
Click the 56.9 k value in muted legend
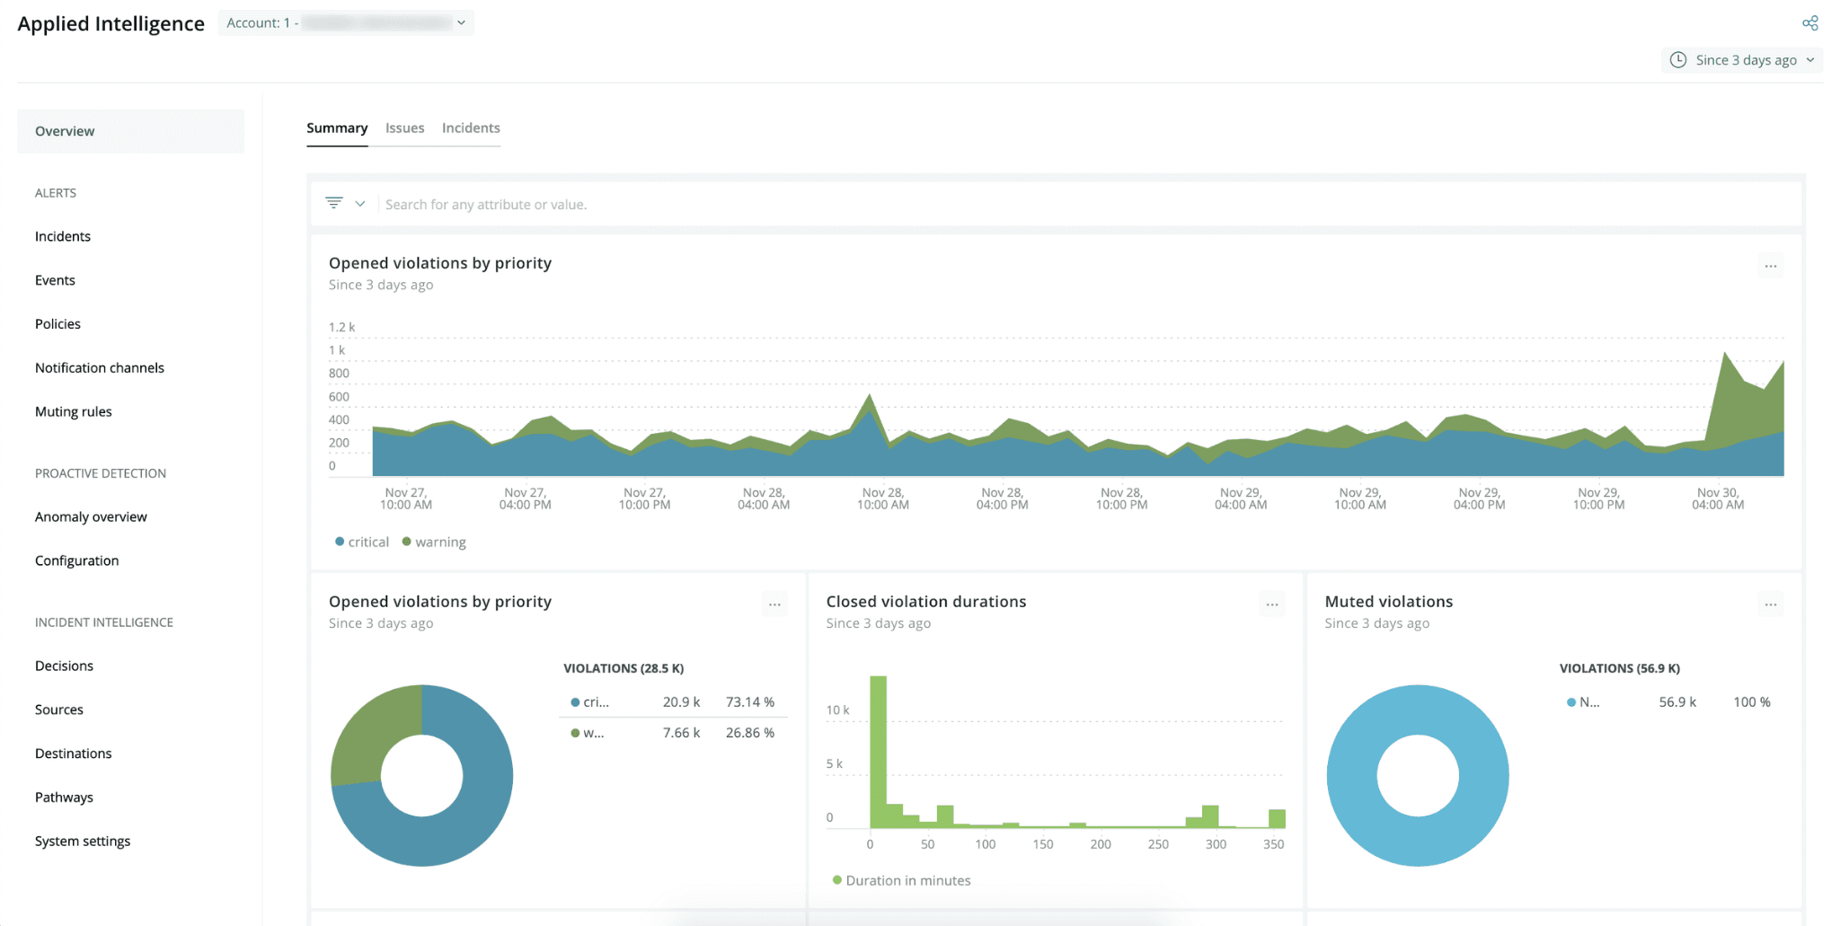coord(1677,701)
